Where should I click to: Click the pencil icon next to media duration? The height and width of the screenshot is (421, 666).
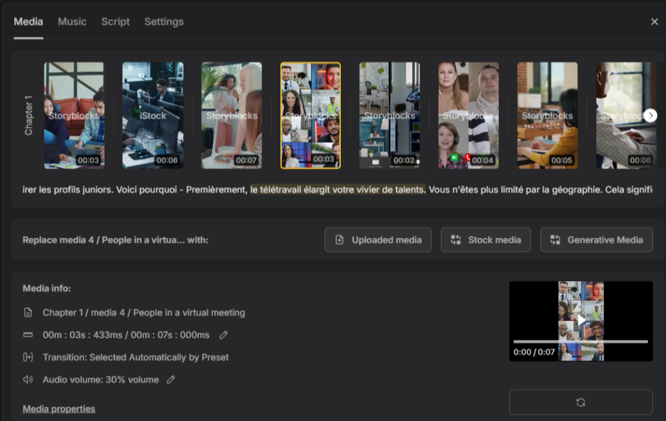pyautogui.click(x=224, y=335)
